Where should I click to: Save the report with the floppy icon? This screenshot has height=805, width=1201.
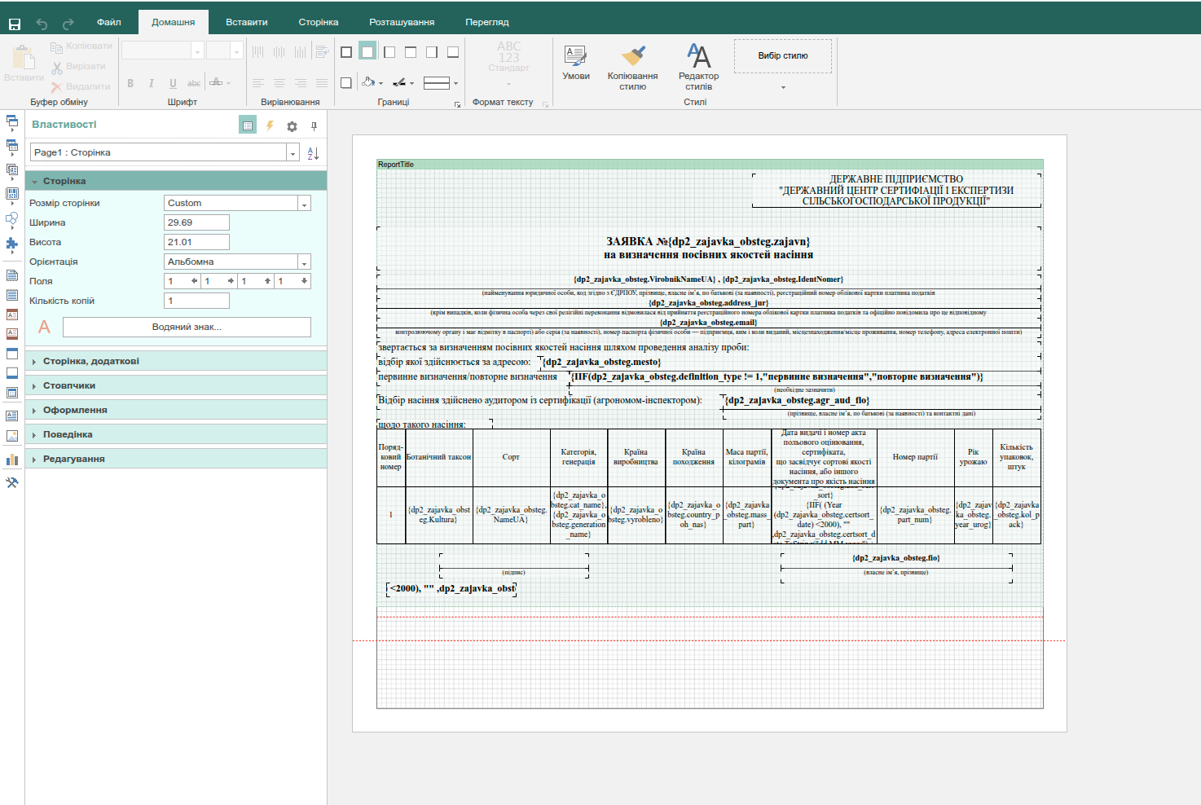point(15,24)
